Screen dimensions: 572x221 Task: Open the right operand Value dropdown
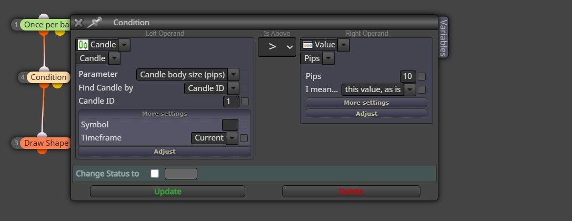(344, 45)
